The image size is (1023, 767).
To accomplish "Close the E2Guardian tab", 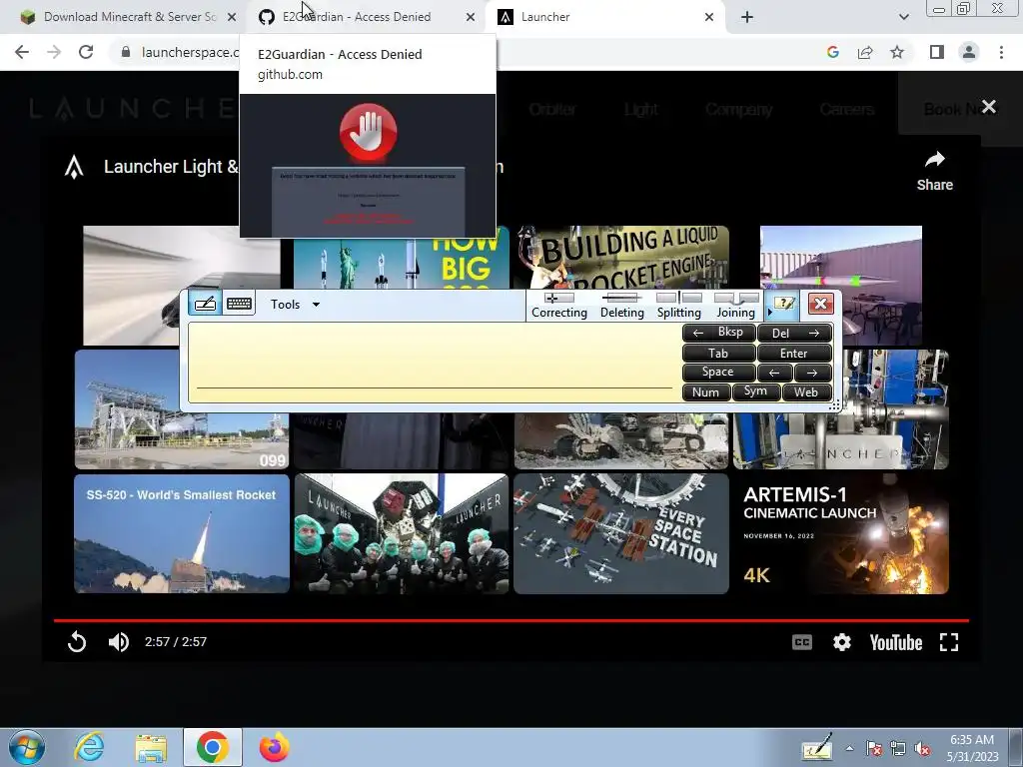I will pos(471,17).
